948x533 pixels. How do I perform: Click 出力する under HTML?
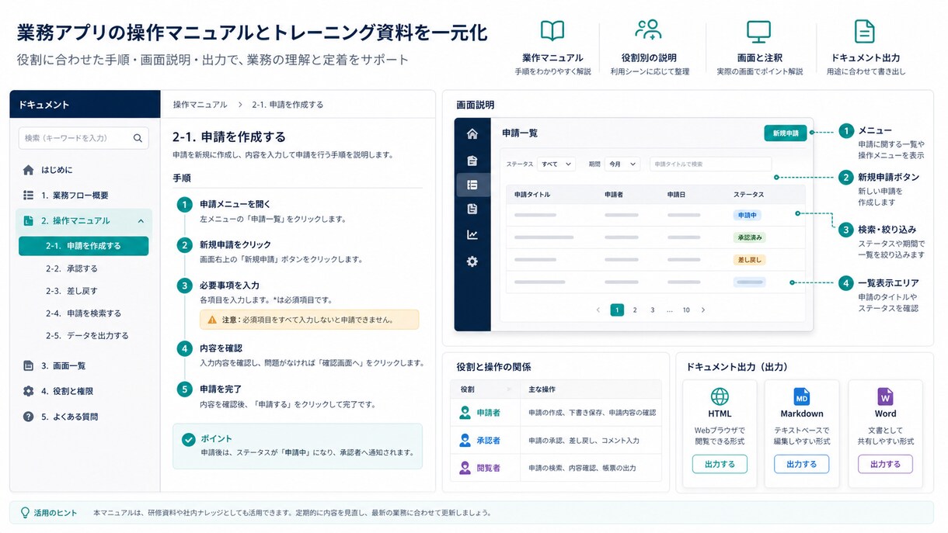click(x=720, y=464)
